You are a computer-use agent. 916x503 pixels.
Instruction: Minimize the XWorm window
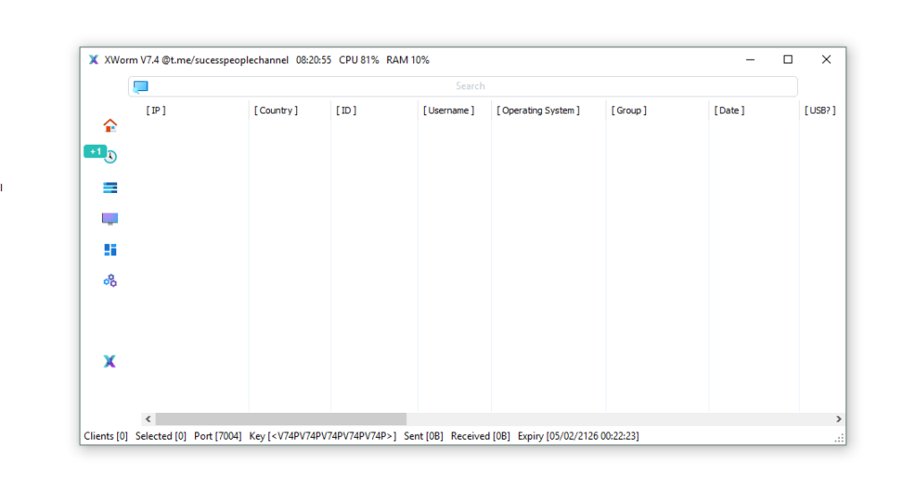click(x=751, y=60)
